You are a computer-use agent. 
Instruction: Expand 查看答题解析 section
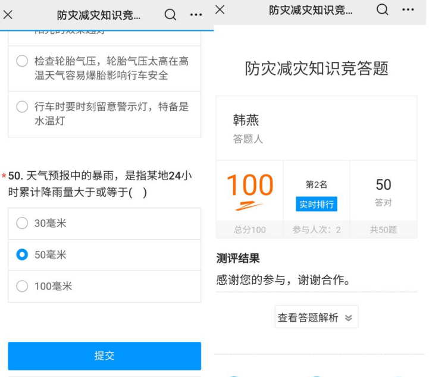317,317
